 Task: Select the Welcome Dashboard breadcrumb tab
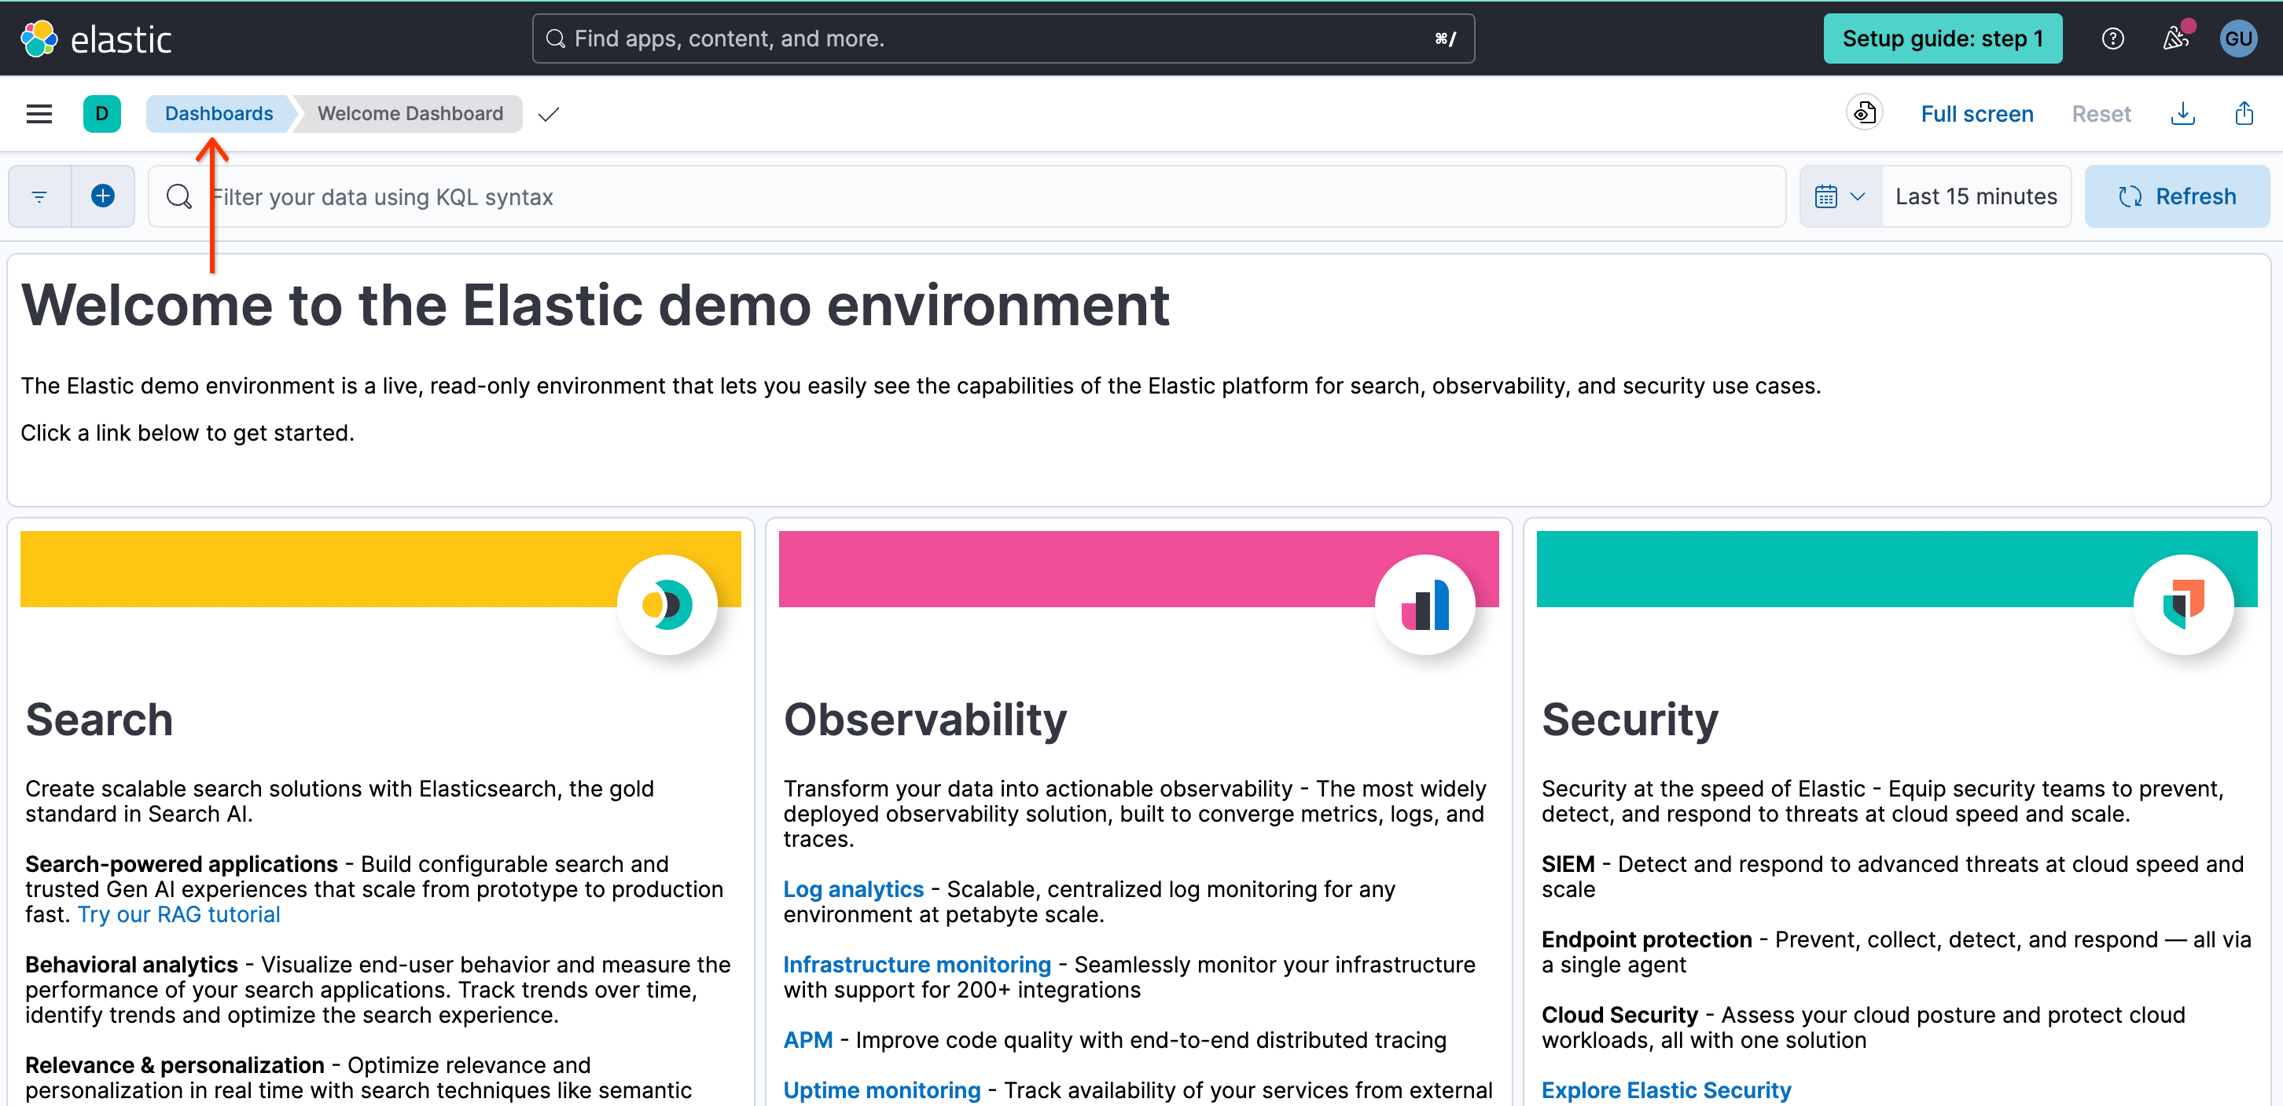tap(409, 113)
